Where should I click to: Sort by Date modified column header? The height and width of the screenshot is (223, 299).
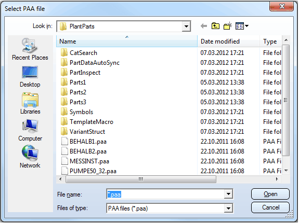pos(228,41)
